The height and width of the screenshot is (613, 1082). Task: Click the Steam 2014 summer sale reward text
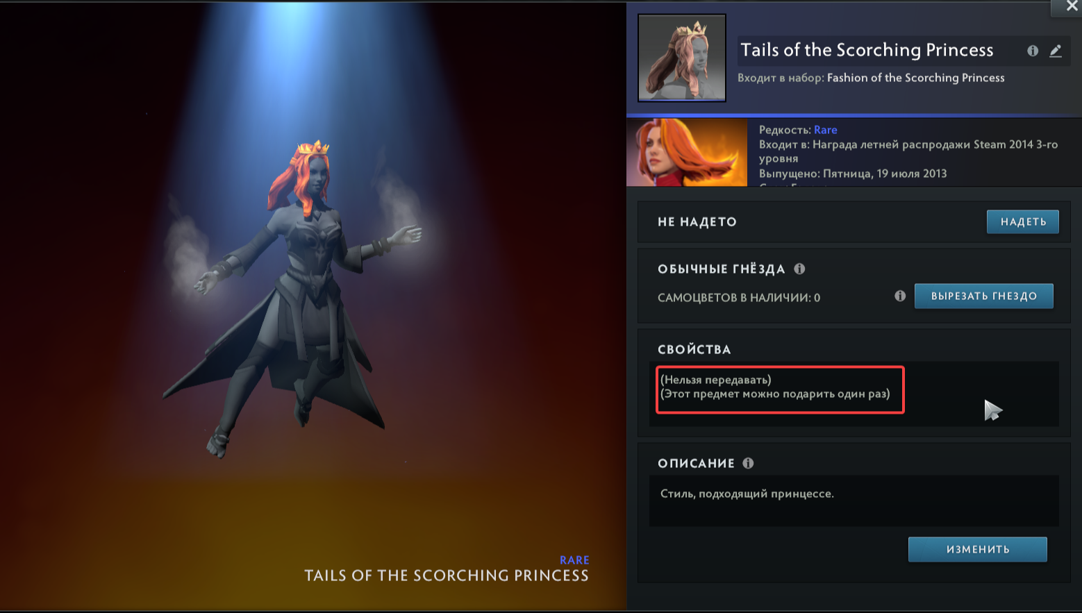908,151
